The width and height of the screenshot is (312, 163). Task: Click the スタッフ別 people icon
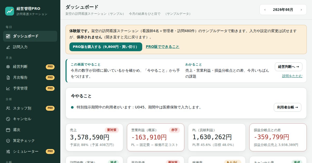[8, 108]
